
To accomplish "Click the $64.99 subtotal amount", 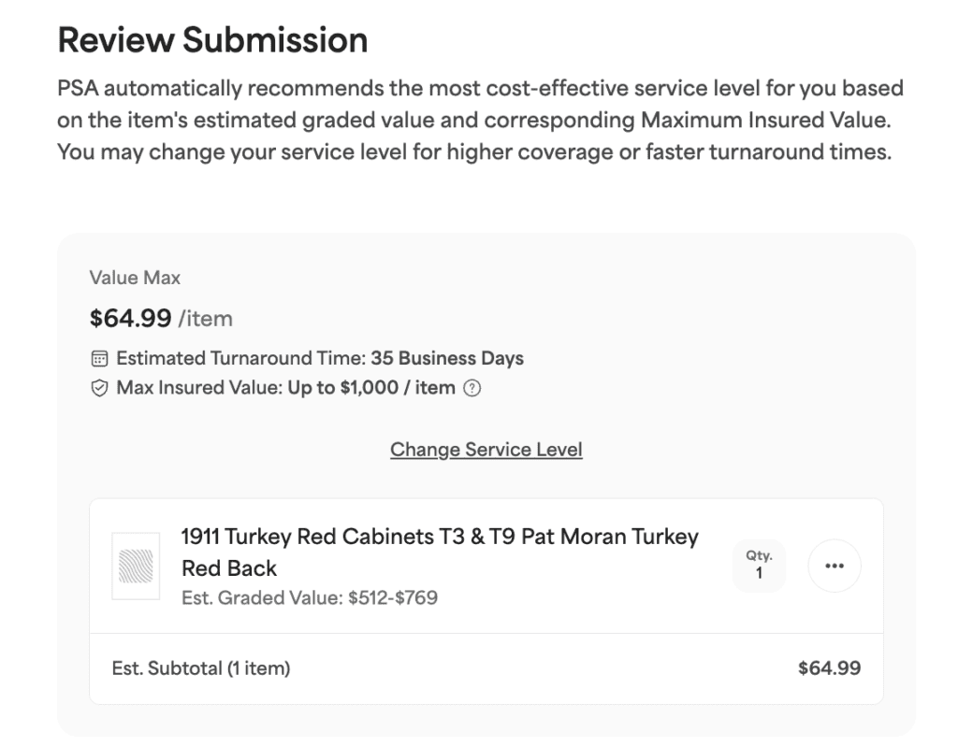I will point(829,668).
